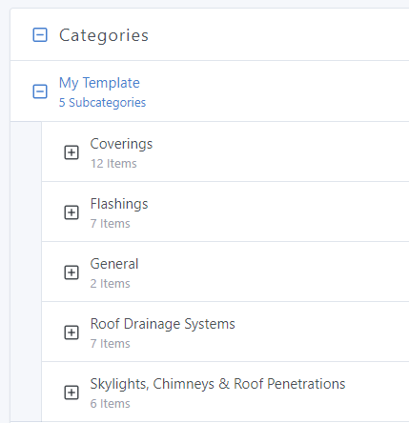409x423 pixels.
Task: Select the Roof Drainage Systems label
Action: 163,324
